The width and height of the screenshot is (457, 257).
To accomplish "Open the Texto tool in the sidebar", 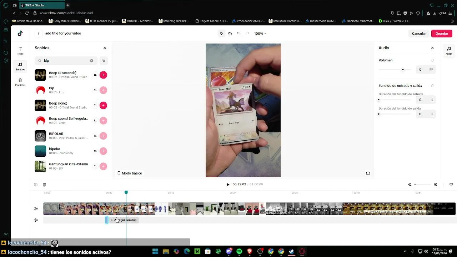I will (20, 50).
